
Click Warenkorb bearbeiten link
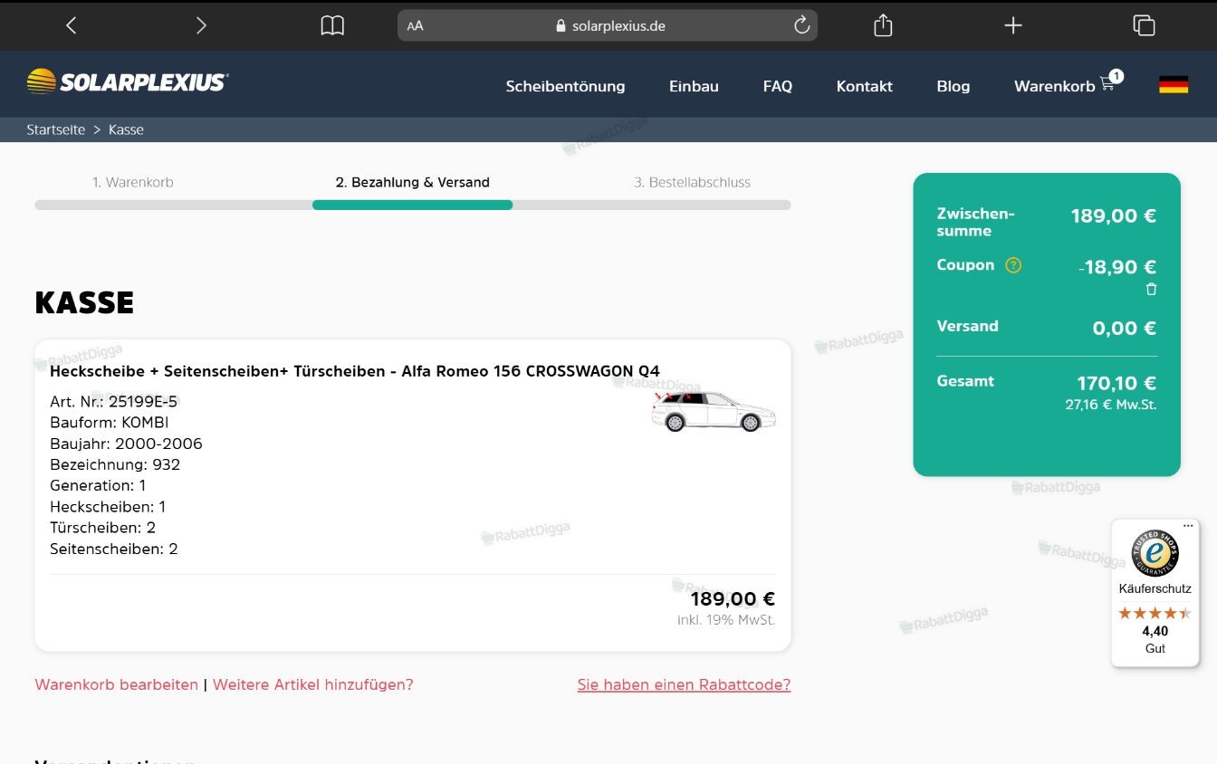pyautogui.click(x=116, y=684)
